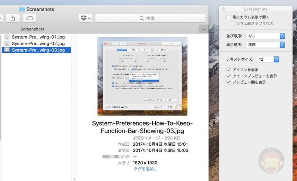Click the column resize handle at the bottom
This screenshot has width=297, height=181.
coord(74,179)
